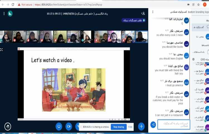Screen dimensions: 209x134
Task: Open avatar of عباسی، مهرسا in chat
Action: (x=186, y=44)
